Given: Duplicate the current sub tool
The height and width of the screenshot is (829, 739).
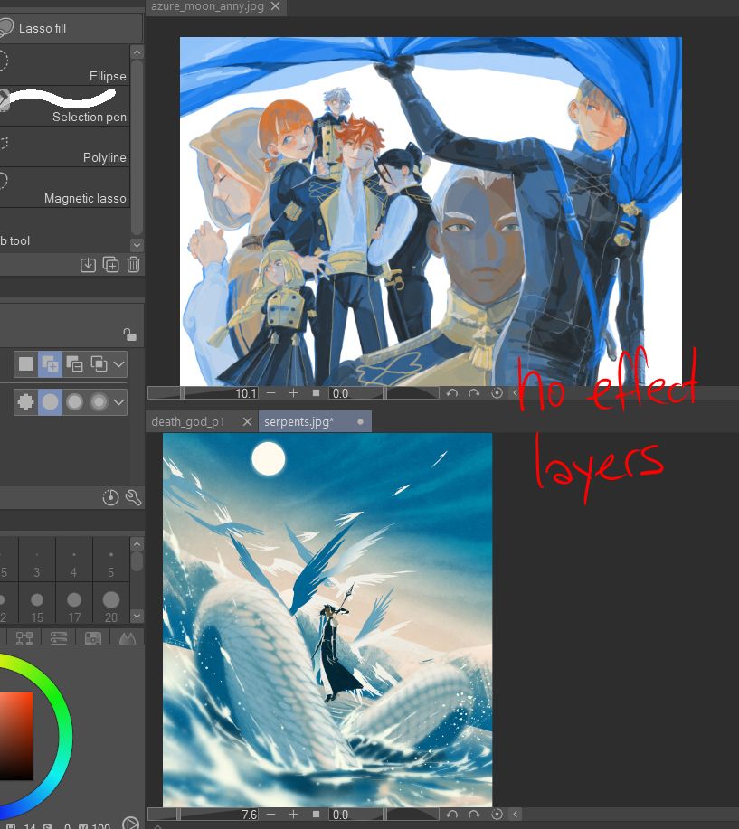Looking at the screenshot, I should [x=110, y=264].
